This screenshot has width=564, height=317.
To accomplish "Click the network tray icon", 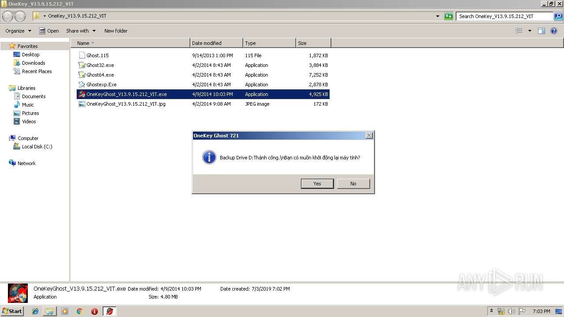I will (501, 311).
